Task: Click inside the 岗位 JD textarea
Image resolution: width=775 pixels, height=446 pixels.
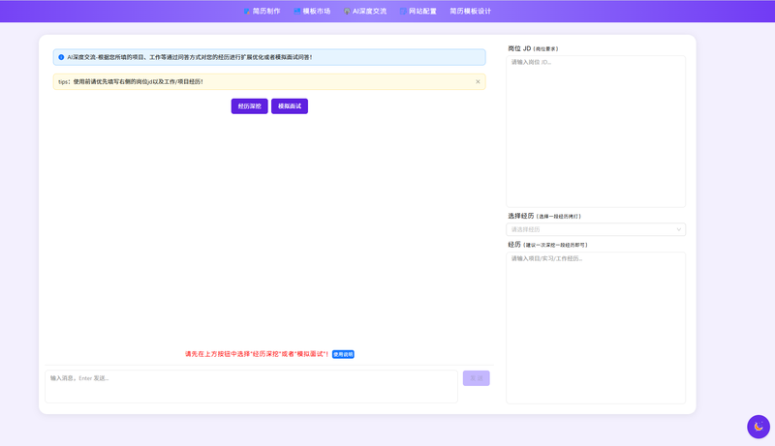Action: coord(596,132)
